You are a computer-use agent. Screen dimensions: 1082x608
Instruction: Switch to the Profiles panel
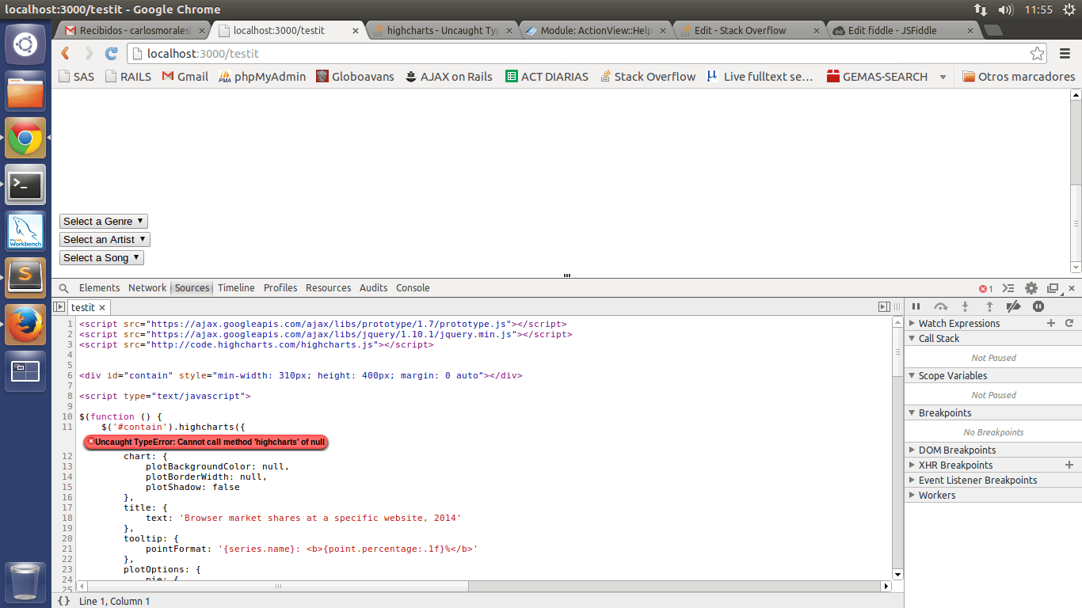[x=280, y=288]
